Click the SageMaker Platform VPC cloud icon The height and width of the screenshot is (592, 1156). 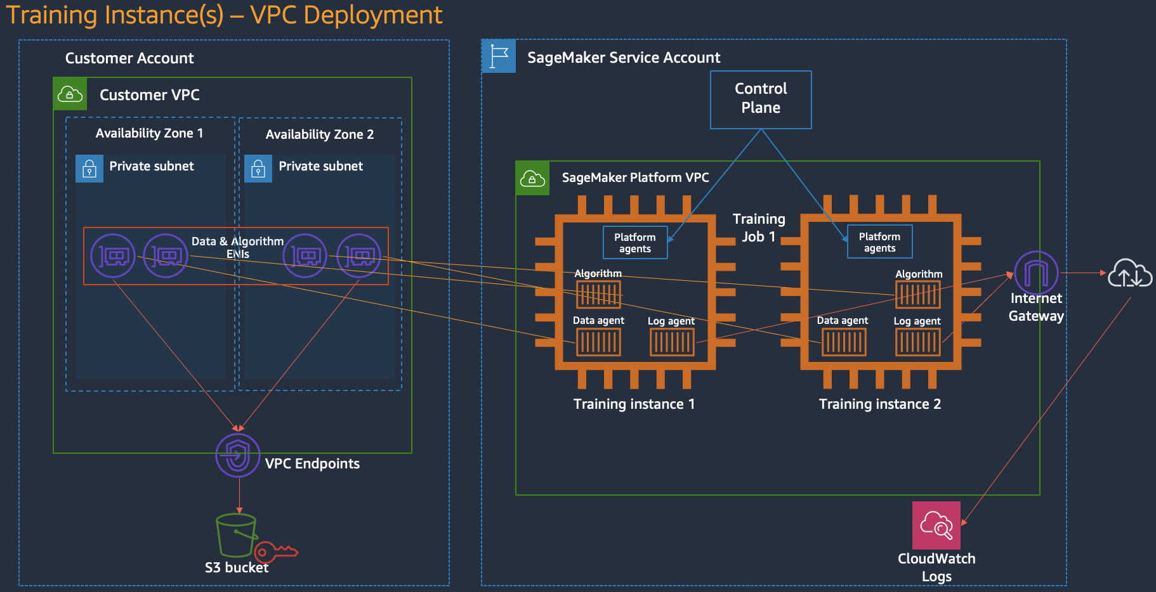coord(532,178)
